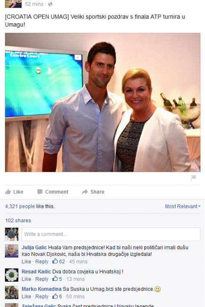The width and height of the screenshot is (205, 307).
Task: Click the flag report icon below the photo
Action: (194, 178)
